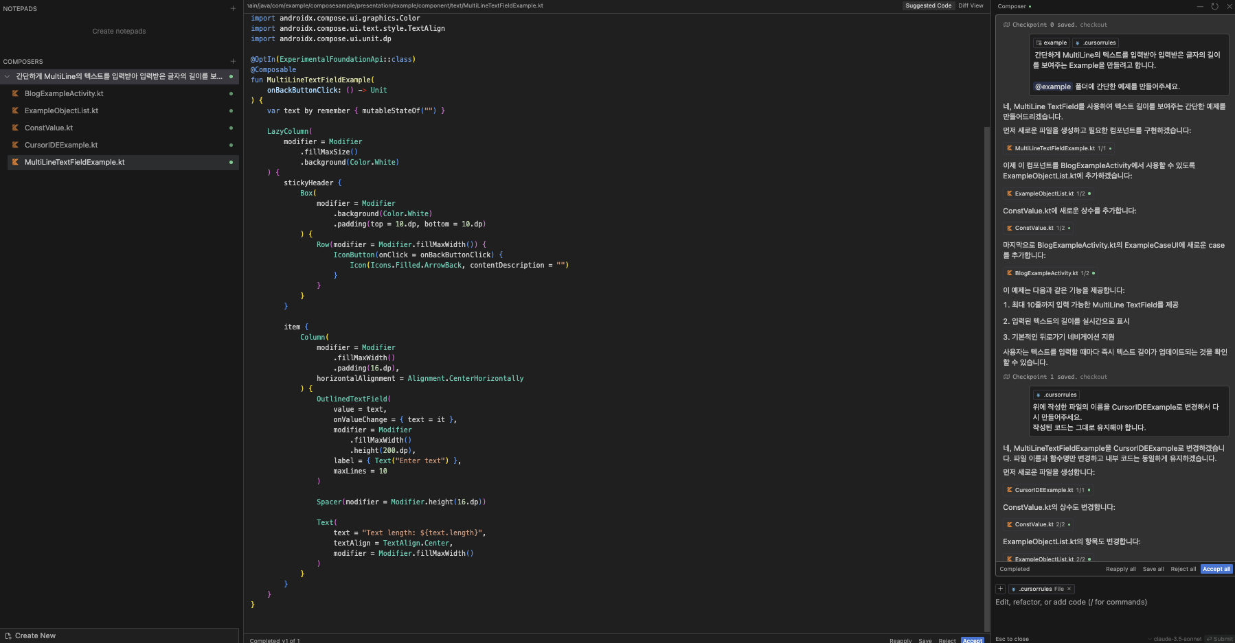Click Accept in the editor bottom bar
1235x643 pixels.
[973, 640]
